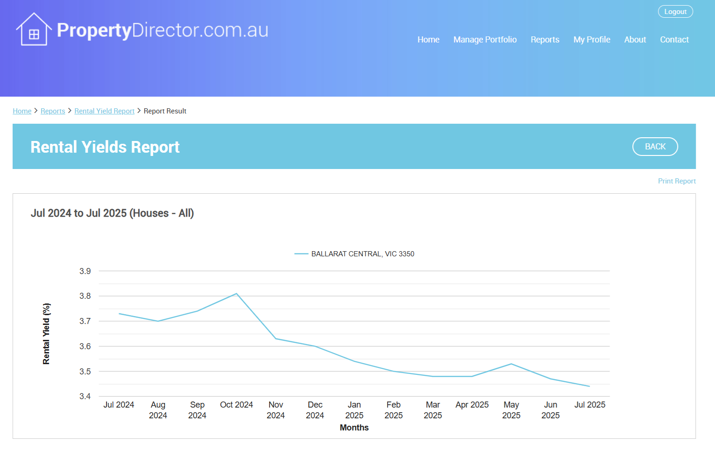Click the PropertyDirector house logo icon
715x465 pixels.
tap(34, 29)
